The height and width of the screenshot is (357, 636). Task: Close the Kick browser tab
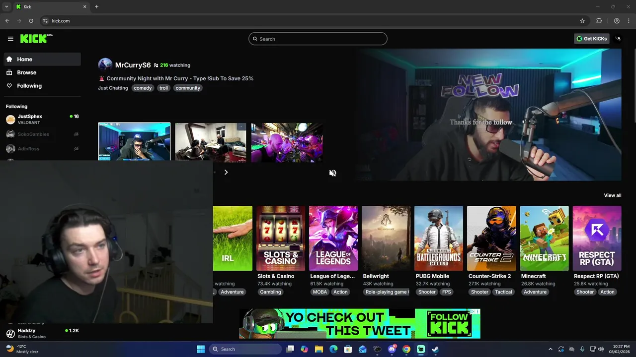(x=84, y=6)
